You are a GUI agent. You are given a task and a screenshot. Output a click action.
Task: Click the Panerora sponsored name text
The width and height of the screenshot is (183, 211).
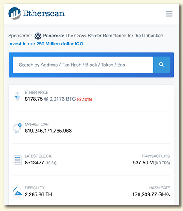coord(53,36)
